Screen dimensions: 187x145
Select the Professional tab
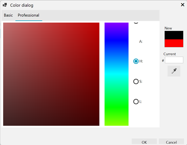28,15
